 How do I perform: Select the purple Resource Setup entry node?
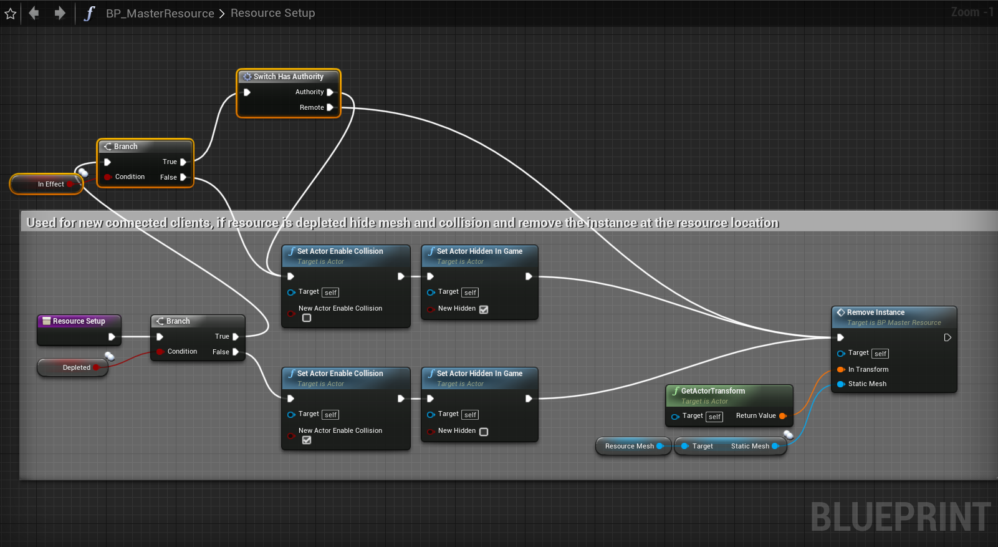79,321
